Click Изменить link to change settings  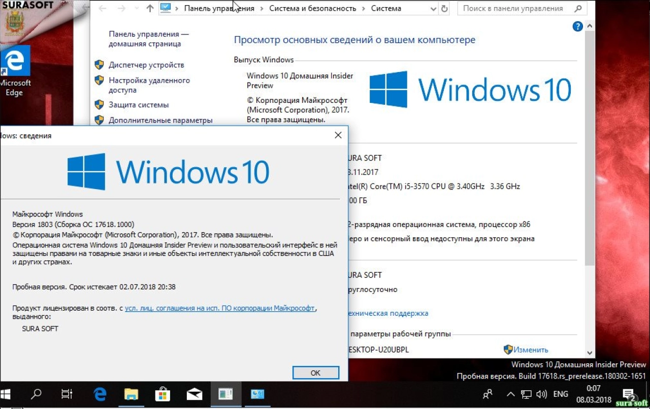(x=531, y=350)
